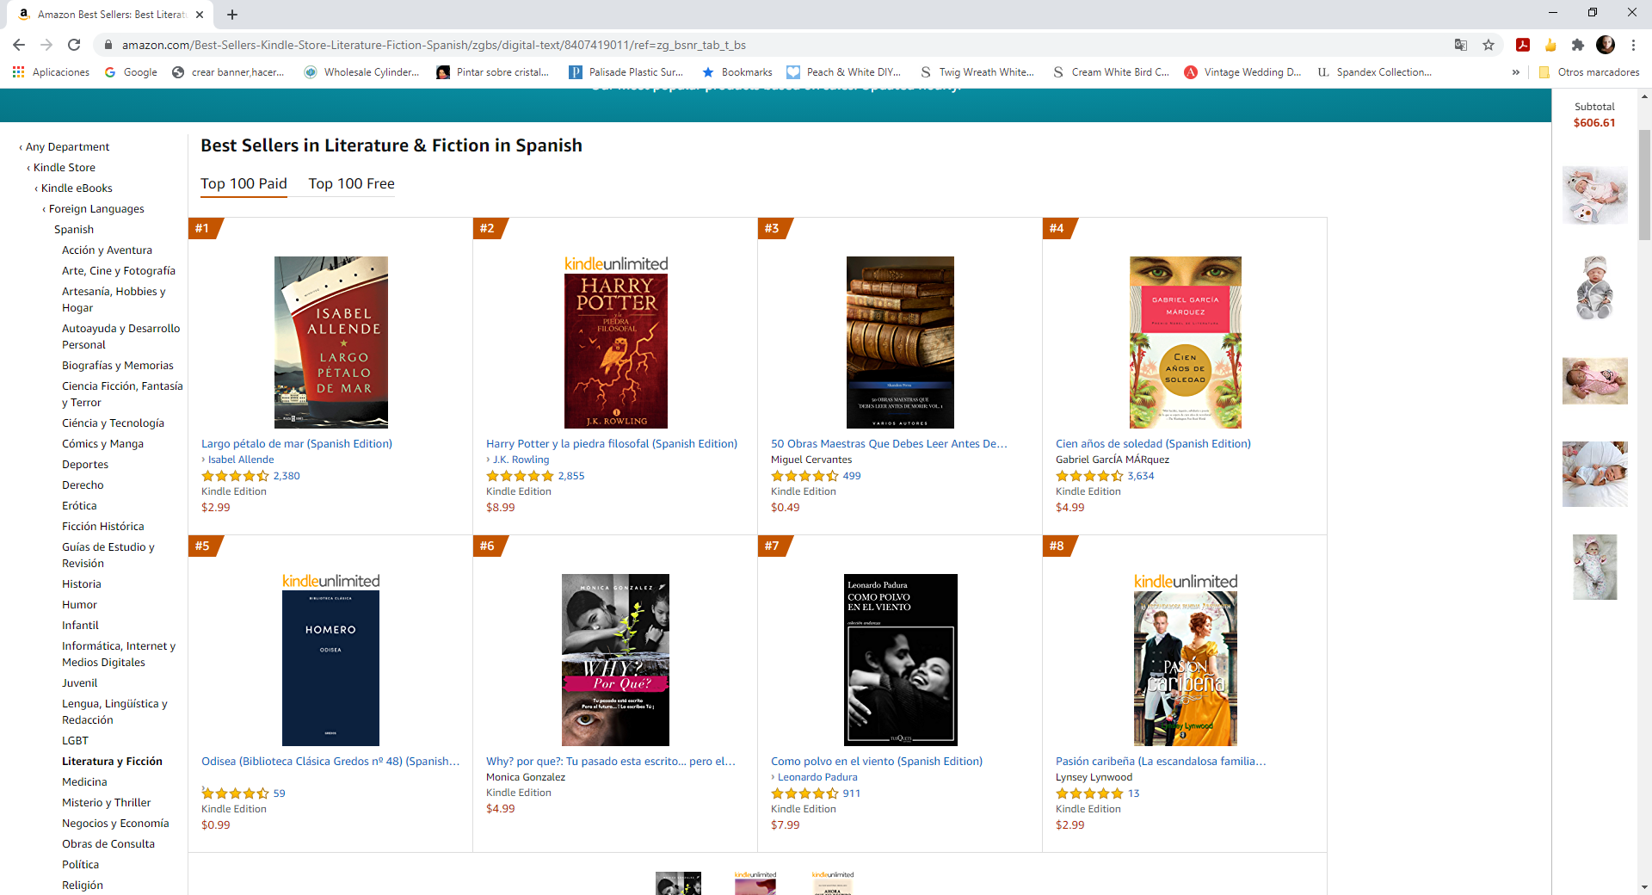Select the Top 100 Paid tab
The image size is (1652, 895).
pyautogui.click(x=243, y=183)
